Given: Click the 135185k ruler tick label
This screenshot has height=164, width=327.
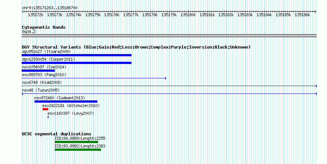Looking at the screenshot, I should [283, 15].
